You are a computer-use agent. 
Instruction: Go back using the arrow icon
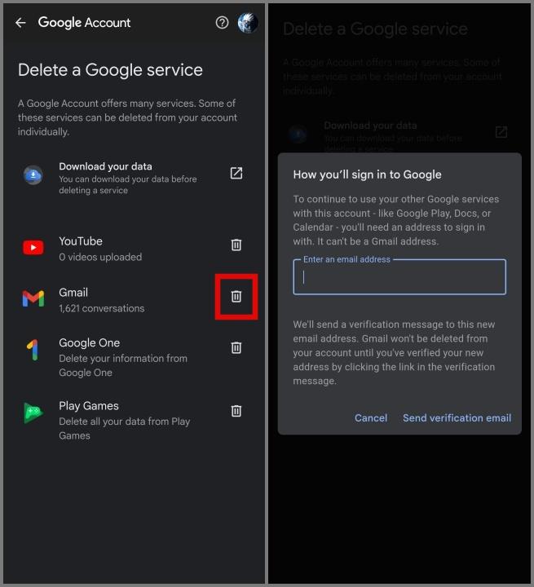point(20,23)
